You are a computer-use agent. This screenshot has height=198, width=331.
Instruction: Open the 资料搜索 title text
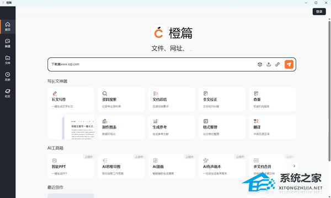(109, 100)
